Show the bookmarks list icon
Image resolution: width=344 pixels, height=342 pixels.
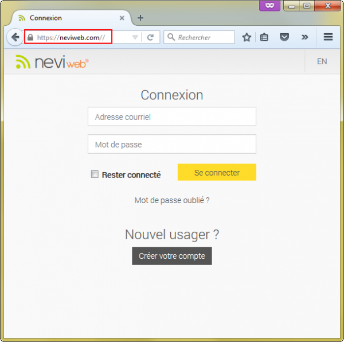264,37
